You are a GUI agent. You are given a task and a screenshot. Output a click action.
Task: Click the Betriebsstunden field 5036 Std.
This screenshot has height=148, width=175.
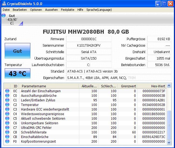[159, 65]
